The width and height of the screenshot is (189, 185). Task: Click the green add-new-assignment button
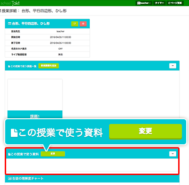click(49, 66)
